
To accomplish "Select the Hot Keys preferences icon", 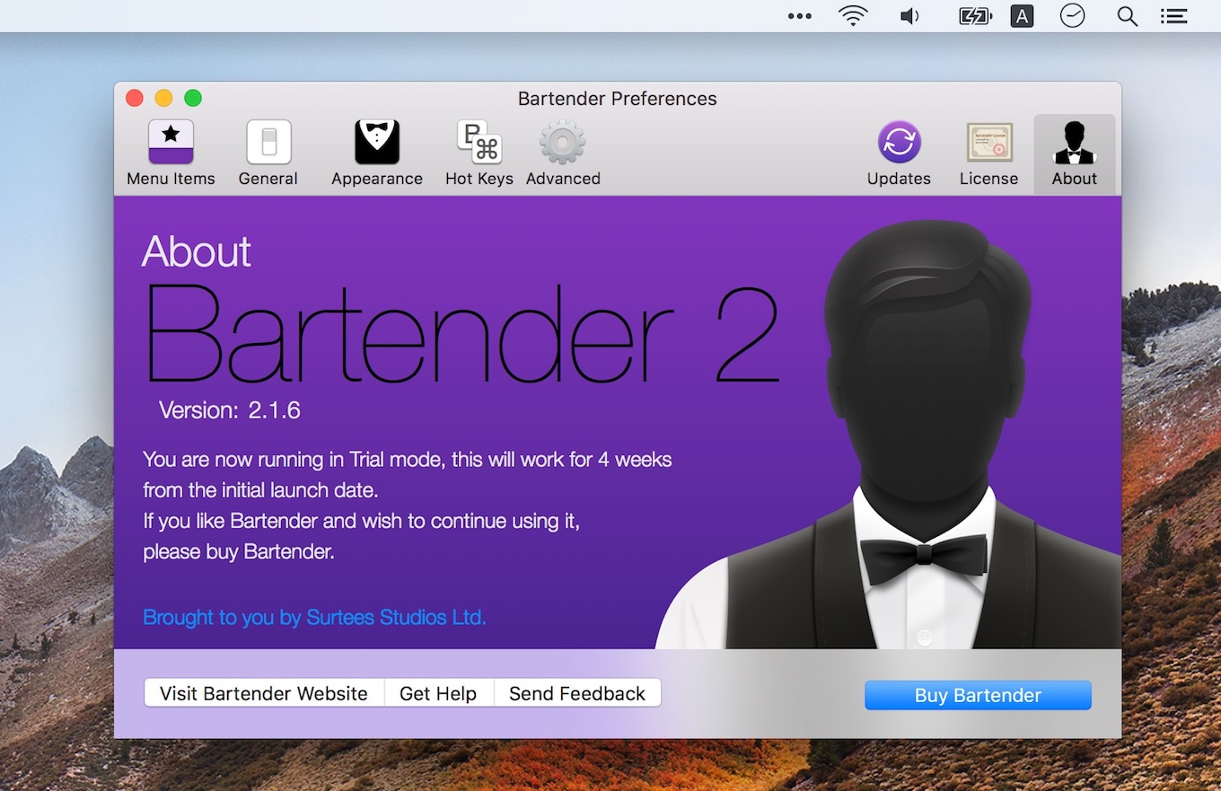I will 479,153.
